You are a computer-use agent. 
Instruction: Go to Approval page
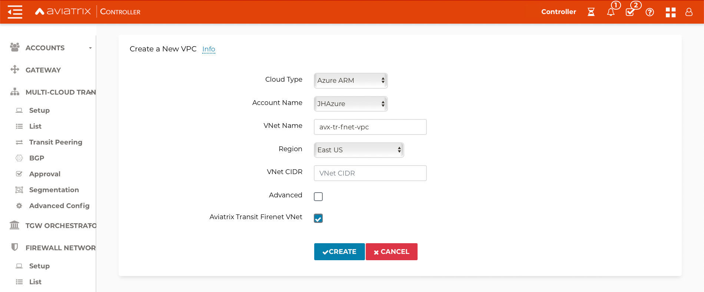[x=45, y=174]
